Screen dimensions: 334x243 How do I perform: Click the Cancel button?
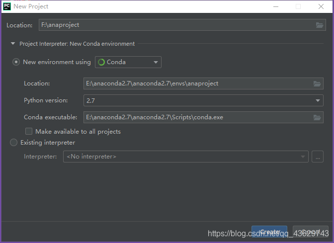click(x=311, y=232)
